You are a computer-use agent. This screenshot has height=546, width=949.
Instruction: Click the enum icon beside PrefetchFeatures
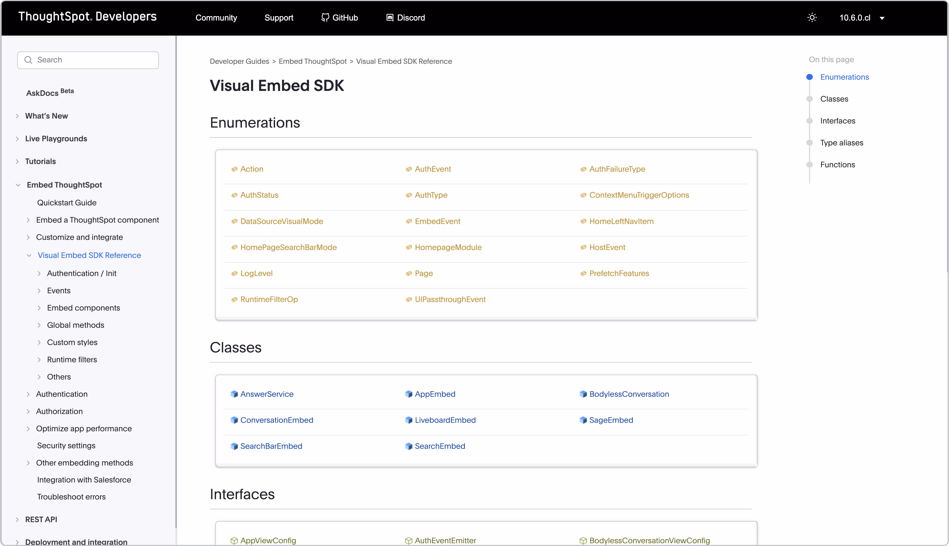pyautogui.click(x=583, y=273)
